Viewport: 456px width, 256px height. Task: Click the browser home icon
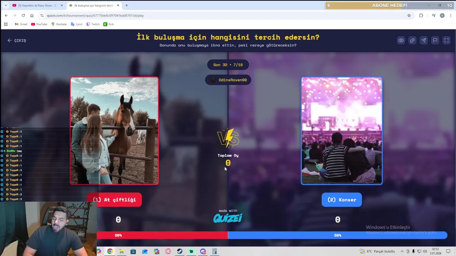[x=32, y=16]
